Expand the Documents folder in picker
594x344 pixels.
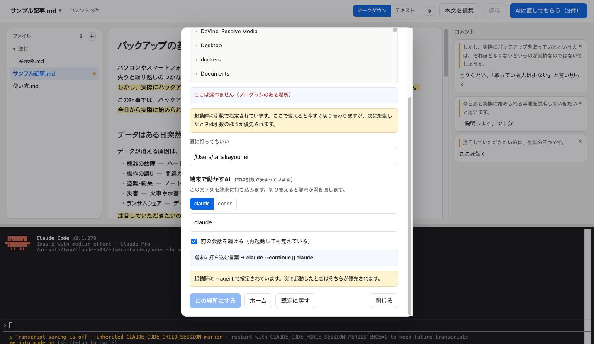(x=197, y=74)
